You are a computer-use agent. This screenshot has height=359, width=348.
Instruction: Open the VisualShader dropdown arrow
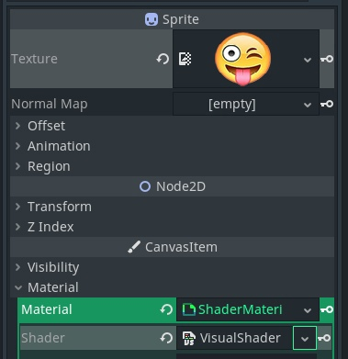point(305,338)
